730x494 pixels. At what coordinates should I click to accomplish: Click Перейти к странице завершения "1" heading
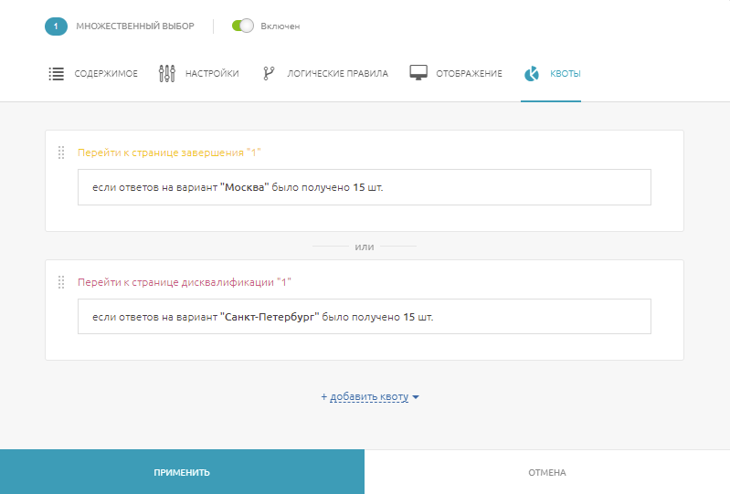click(x=169, y=152)
